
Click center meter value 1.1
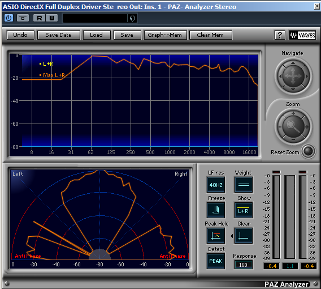tap(290, 266)
